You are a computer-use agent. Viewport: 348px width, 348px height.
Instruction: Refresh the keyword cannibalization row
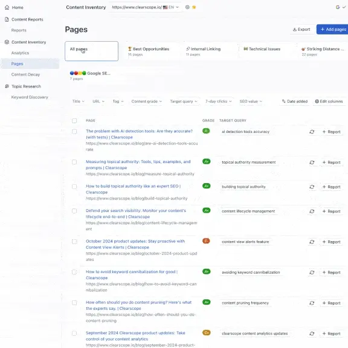pos(312,272)
